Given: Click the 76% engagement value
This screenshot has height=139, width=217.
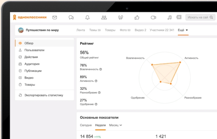Looking at the screenshot, I should click(x=83, y=65).
